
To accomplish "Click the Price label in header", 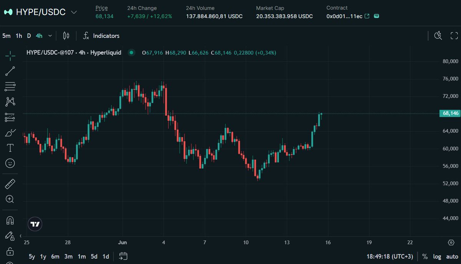I will [102, 8].
